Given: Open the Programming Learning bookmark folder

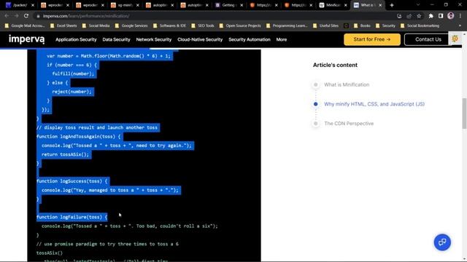Looking at the screenshot, I should [287, 26].
